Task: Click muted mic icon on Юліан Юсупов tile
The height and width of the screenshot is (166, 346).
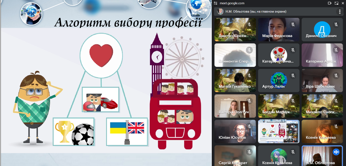Action: point(249,126)
